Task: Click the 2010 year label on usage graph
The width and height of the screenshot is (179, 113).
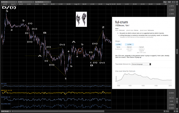Action: click(170, 86)
